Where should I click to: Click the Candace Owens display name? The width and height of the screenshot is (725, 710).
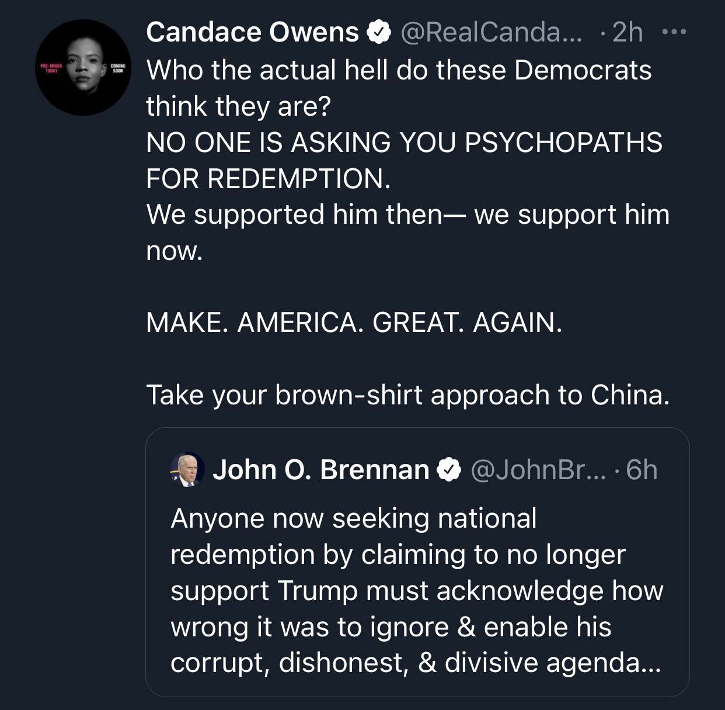pos(252,32)
